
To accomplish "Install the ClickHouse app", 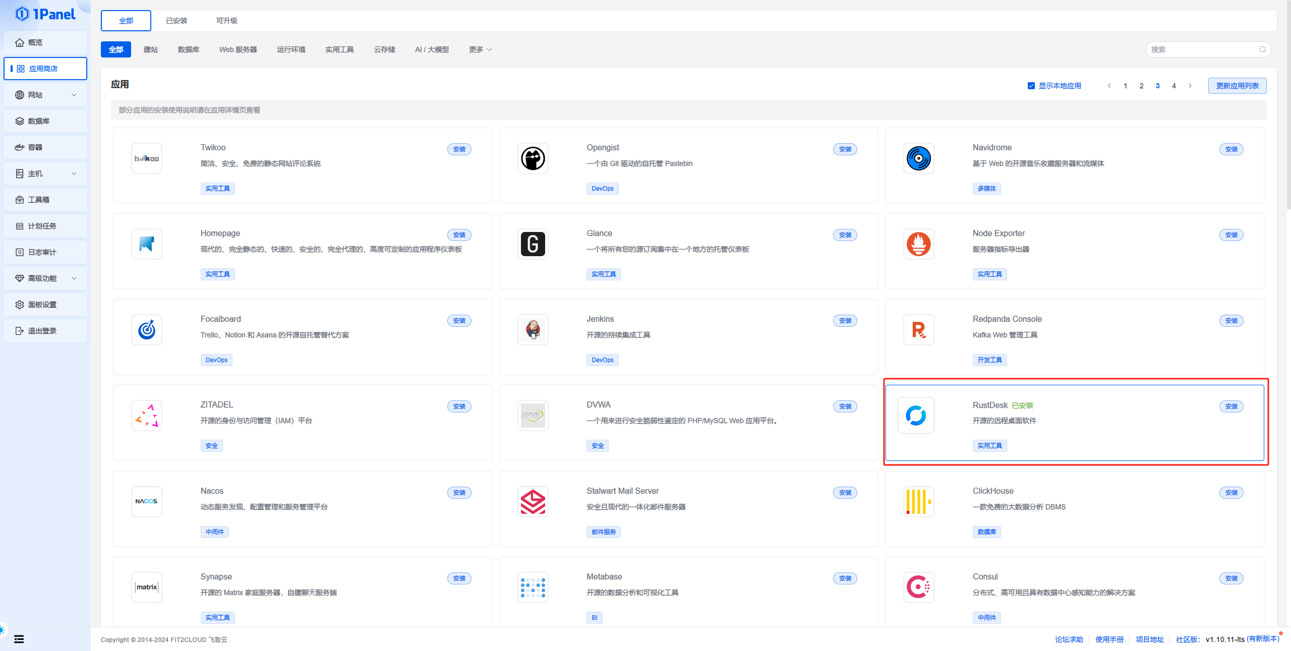I will tap(1231, 493).
